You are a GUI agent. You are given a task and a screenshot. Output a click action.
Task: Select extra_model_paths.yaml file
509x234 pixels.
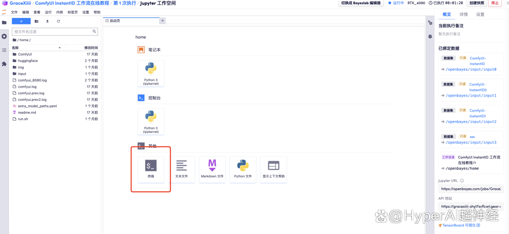point(55,106)
